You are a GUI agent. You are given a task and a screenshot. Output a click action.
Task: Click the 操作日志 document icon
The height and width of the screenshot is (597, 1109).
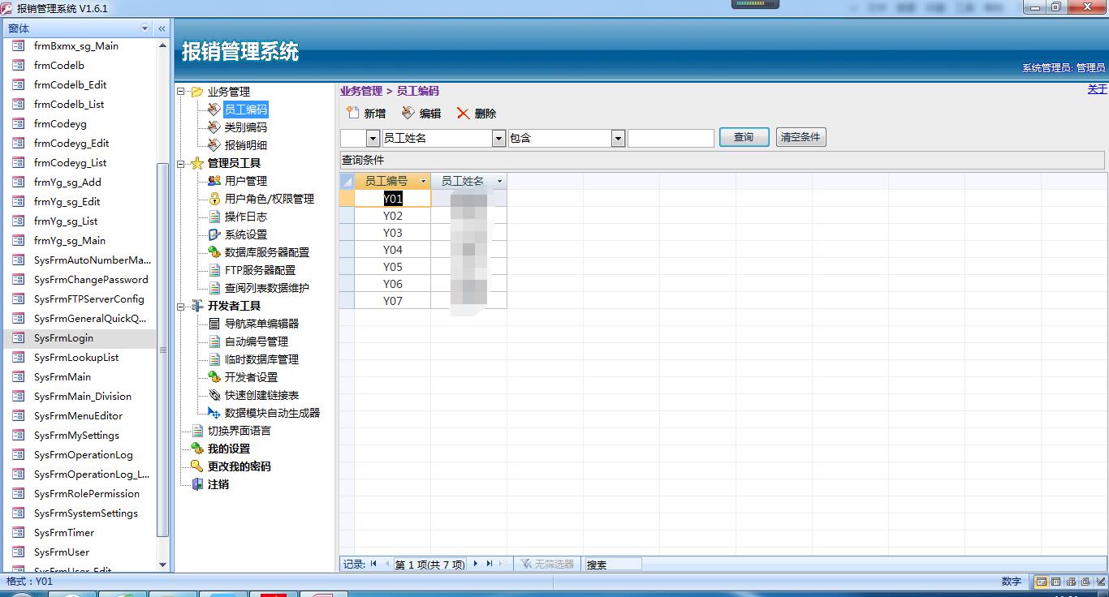point(214,217)
